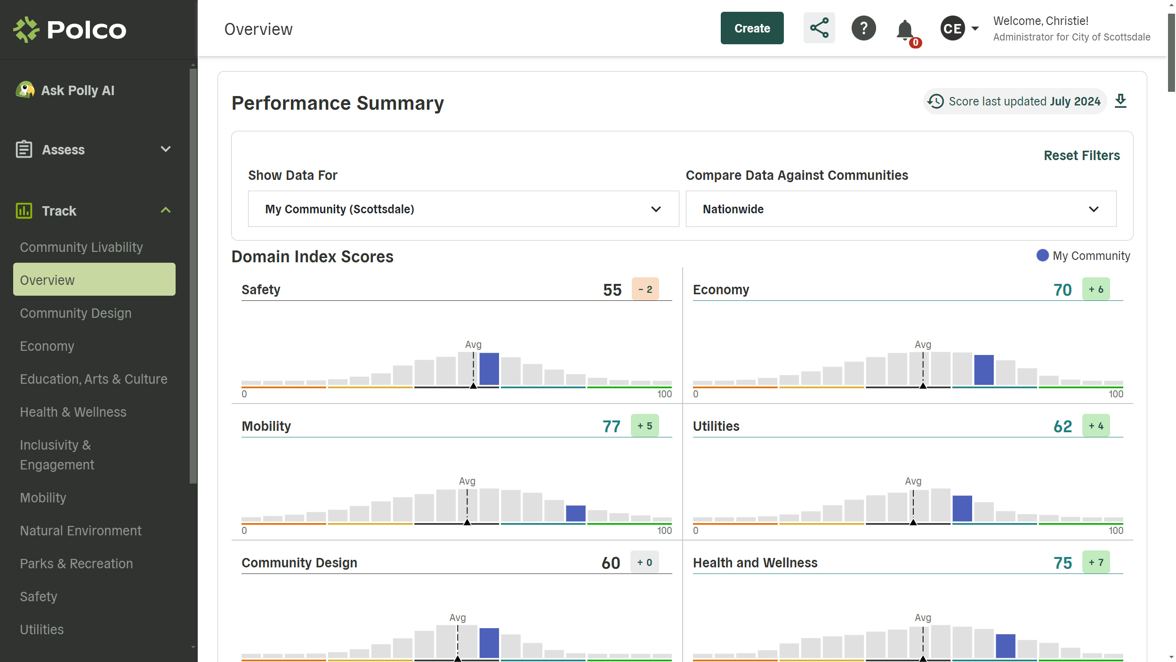This screenshot has height=662, width=1176.
Task: Click the Utilities +4 change badge
Action: click(1096, 426)
